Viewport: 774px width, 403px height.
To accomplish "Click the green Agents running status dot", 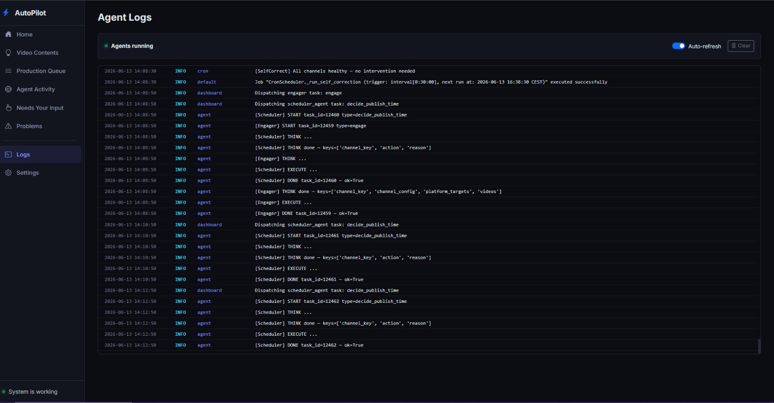I will coord(106,46).
